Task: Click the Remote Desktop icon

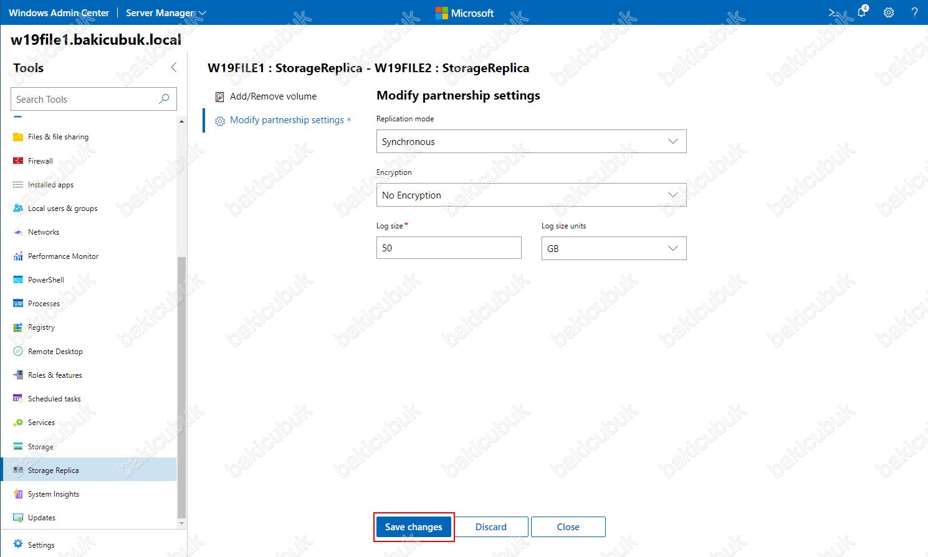Action: point(18,352)
